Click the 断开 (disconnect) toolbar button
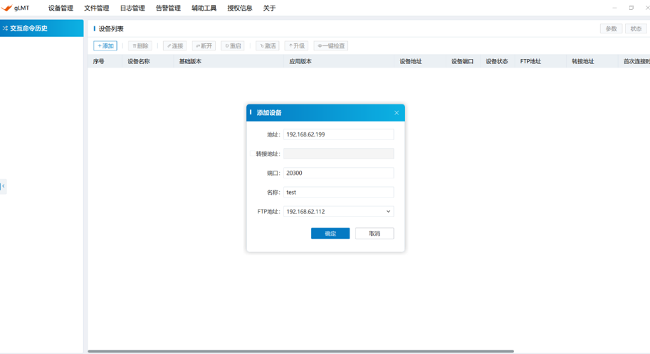Viewport: 650px width, 354px height. 204,46
